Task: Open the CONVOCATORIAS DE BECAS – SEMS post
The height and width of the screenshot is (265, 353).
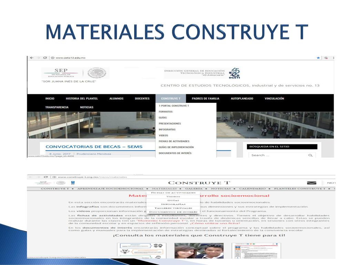Action: (94, 147)
